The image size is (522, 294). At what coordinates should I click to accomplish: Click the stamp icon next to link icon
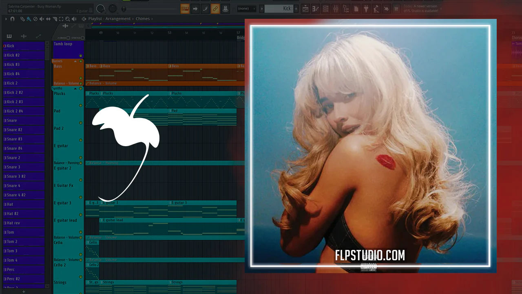(x=225, y=9)
